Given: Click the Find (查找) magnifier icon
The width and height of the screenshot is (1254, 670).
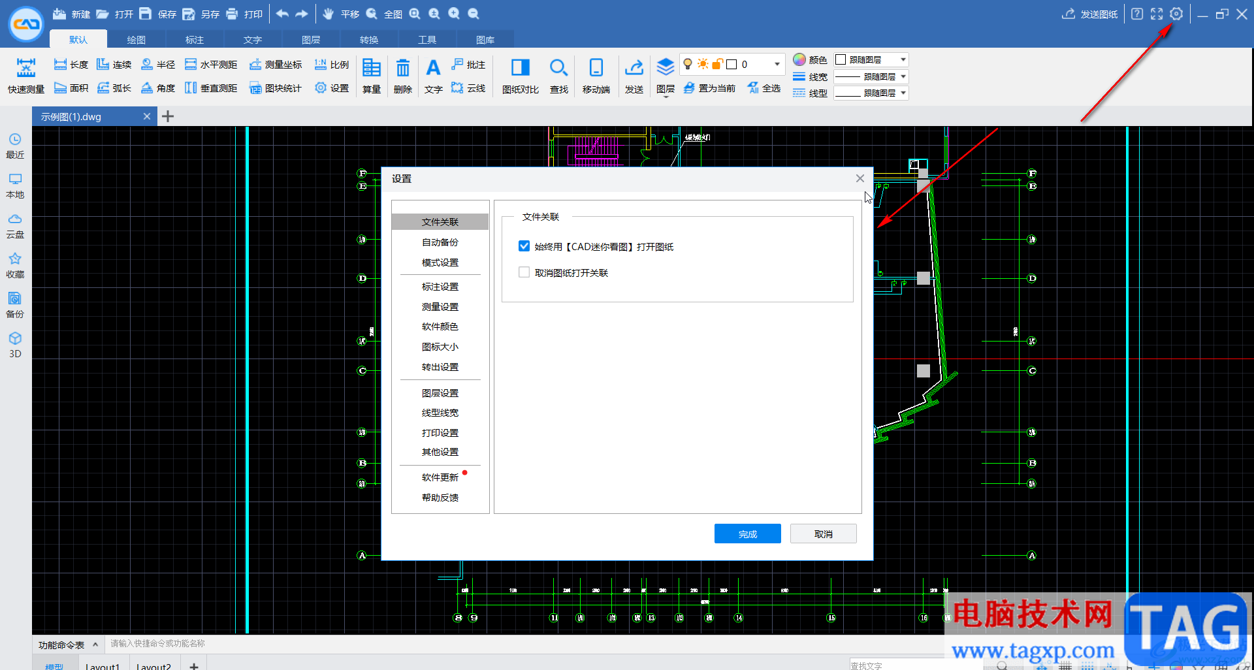Looking at the screenshot, I should (x=558, y=68).
